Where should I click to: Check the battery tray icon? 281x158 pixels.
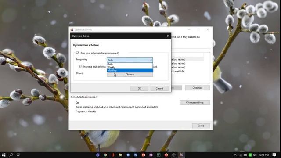click(x=245, y=155)
